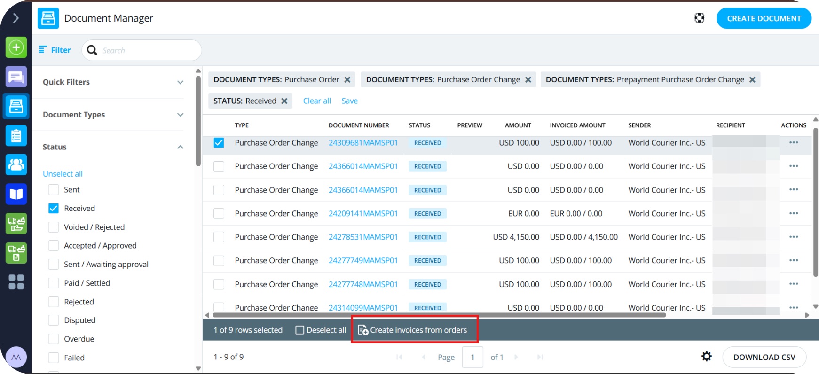Open the chat messages sidebar icon

[16, 77]
